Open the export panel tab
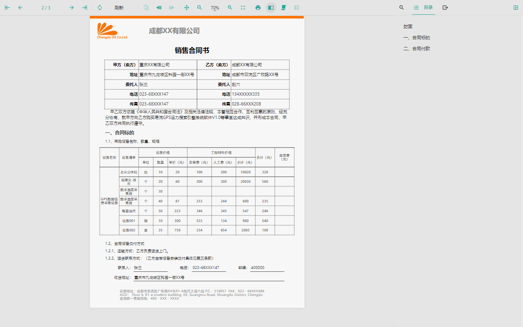Viewport: 523px width, 327px height. point(445,8)
